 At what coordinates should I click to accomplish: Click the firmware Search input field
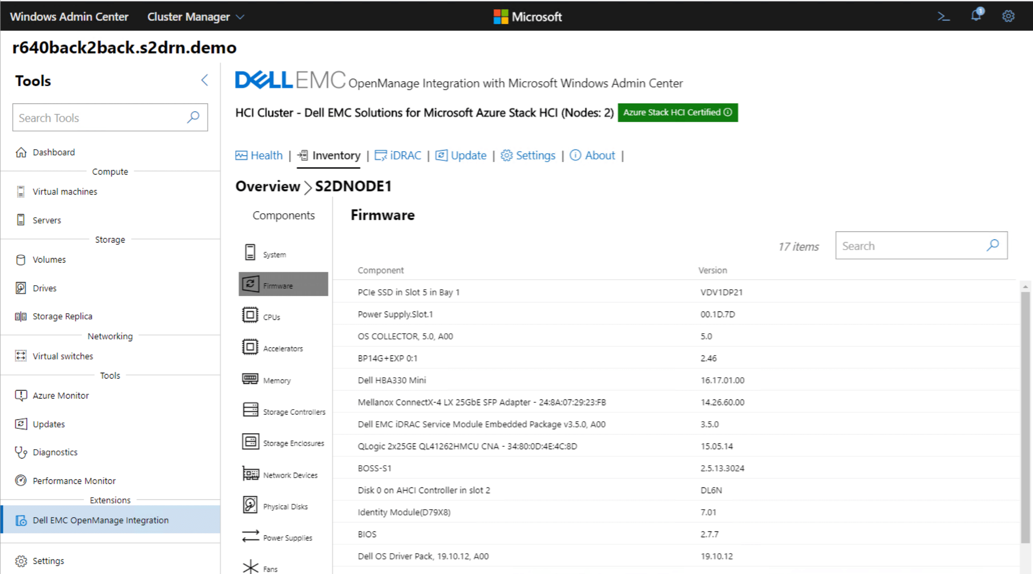[x=921, y=245]
